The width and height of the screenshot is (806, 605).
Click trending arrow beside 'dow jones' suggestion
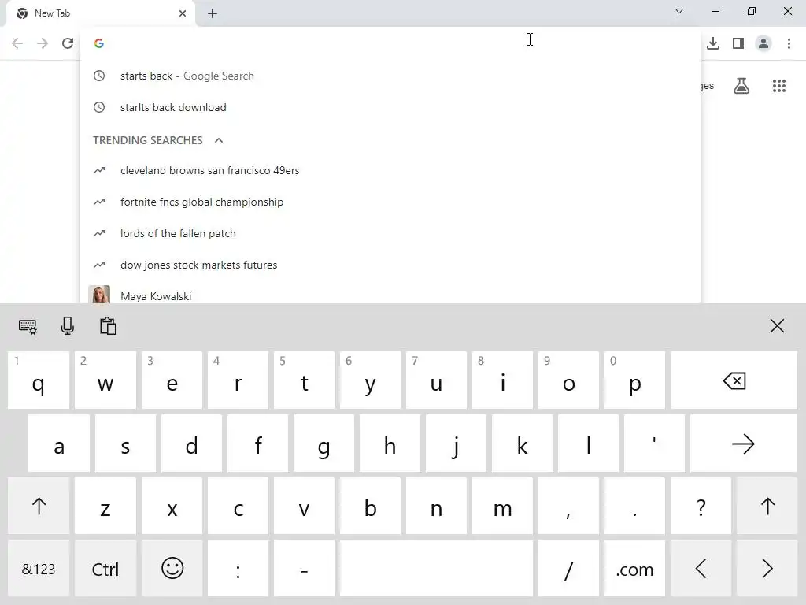point(99,265)
